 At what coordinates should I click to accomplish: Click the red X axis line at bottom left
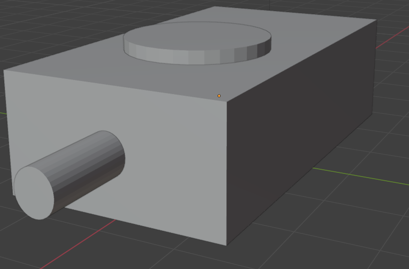pos(78,243)
